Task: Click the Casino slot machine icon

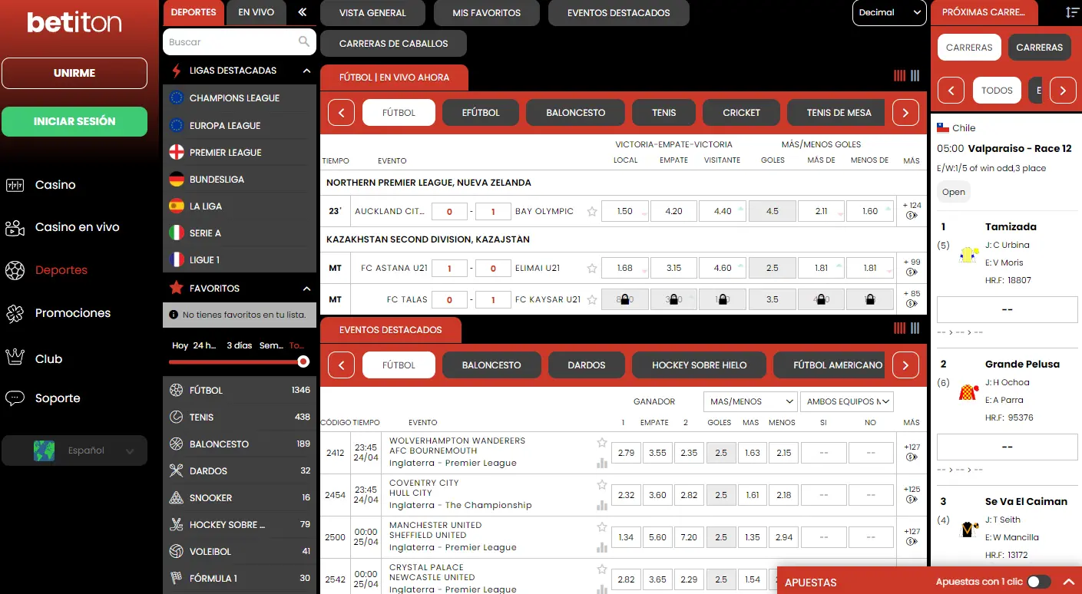Action: click(x=15, y=185)
